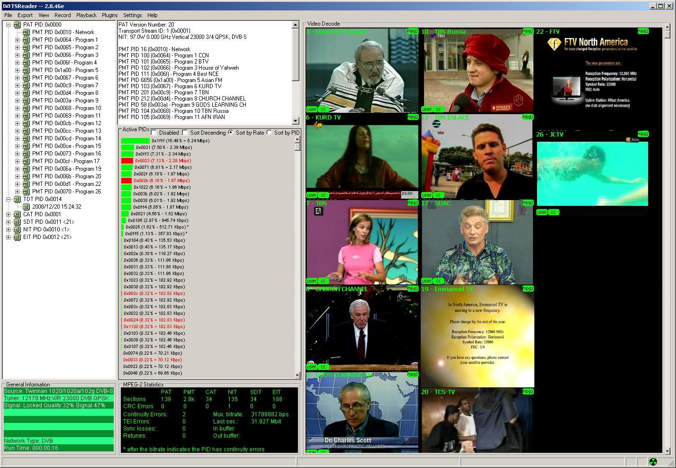The width and height of the screenshot is (676, 468).
Task: Select PMT PID 0x00d1 - Program 22 row
Action: coord(66,184)
